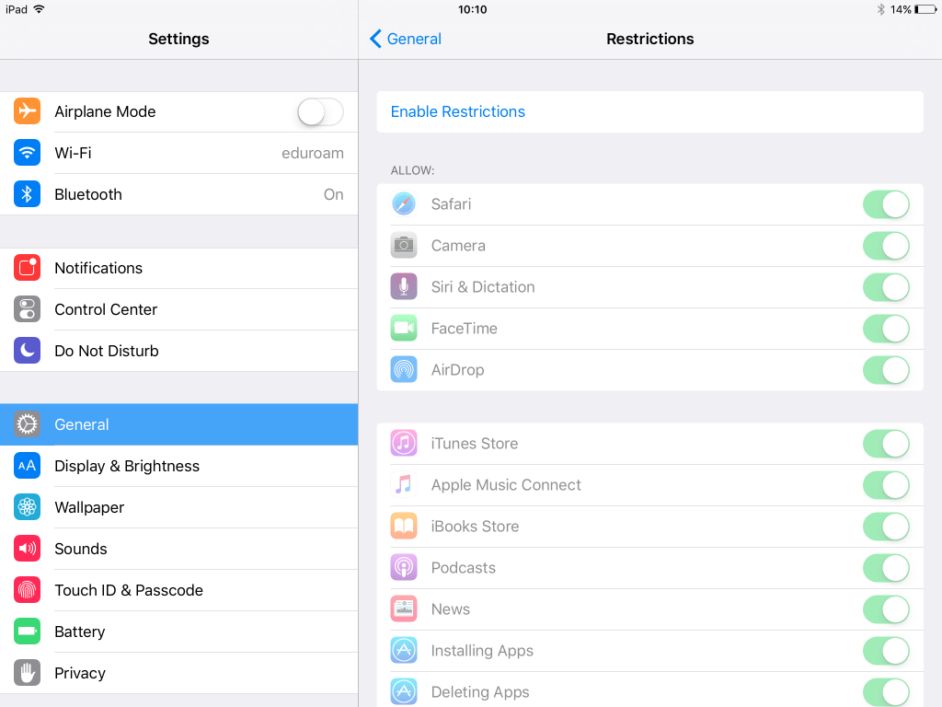Open Display & Brightness settings
This screenshot has width=942, height=707.
pos(179,466)
